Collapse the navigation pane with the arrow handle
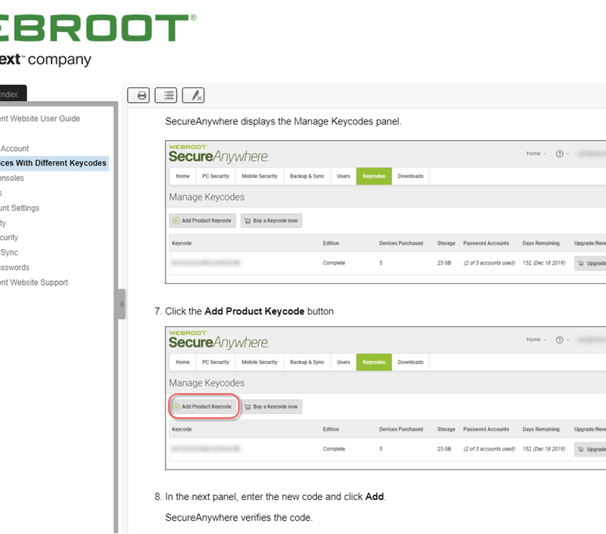The height and width of the screenshot is (534, 606). [122, 304]
